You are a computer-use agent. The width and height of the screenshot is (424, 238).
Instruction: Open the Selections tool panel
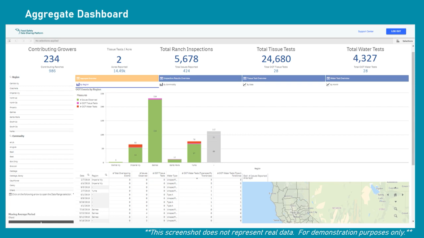tap(404, 41)
